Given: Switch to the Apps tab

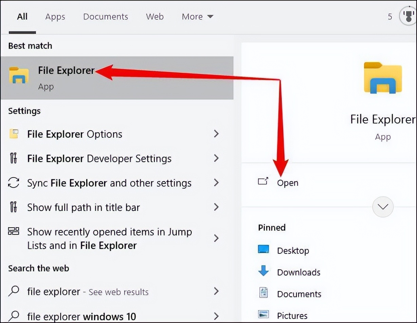Looking at the screenshot, I should tap(55, 16).
